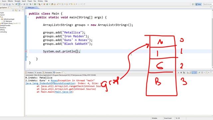Click the Print toolbar icon
Viewport: 213px width, 120px height.
click(10, 4)
